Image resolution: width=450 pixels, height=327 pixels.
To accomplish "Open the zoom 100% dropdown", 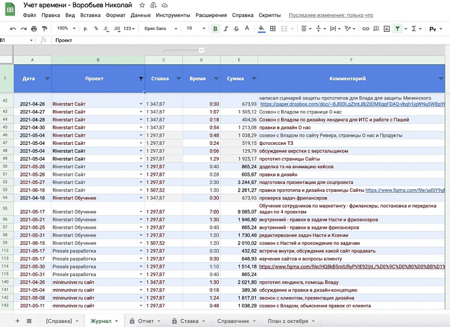I will coord(65,29).
